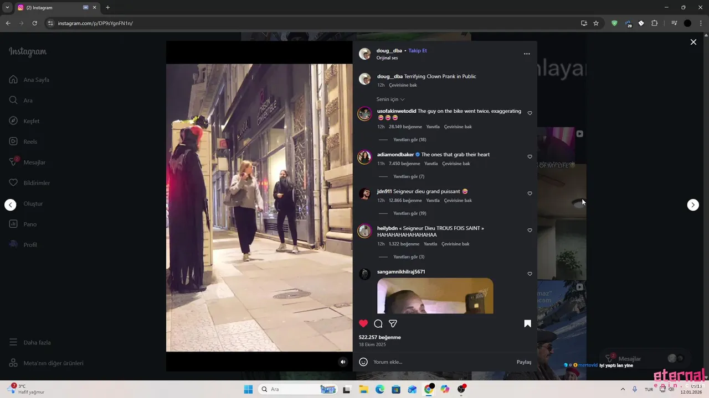Open Bildirimler notifications

point(29,183)
